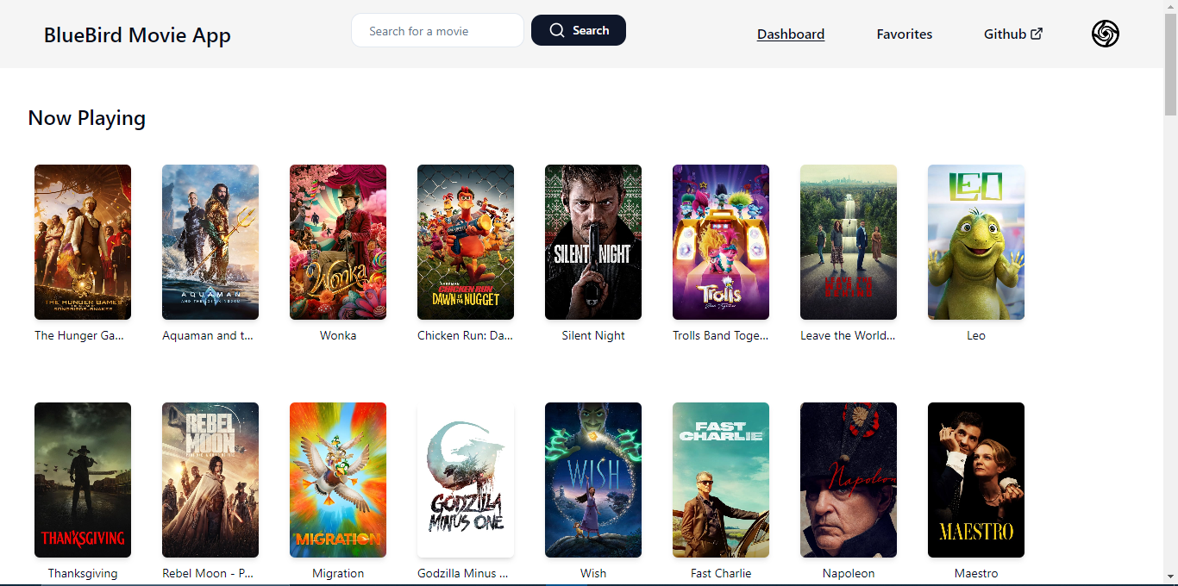Open the Rebel Moon poster
The image size is (1178, 586).
click(x=210, y=480)
